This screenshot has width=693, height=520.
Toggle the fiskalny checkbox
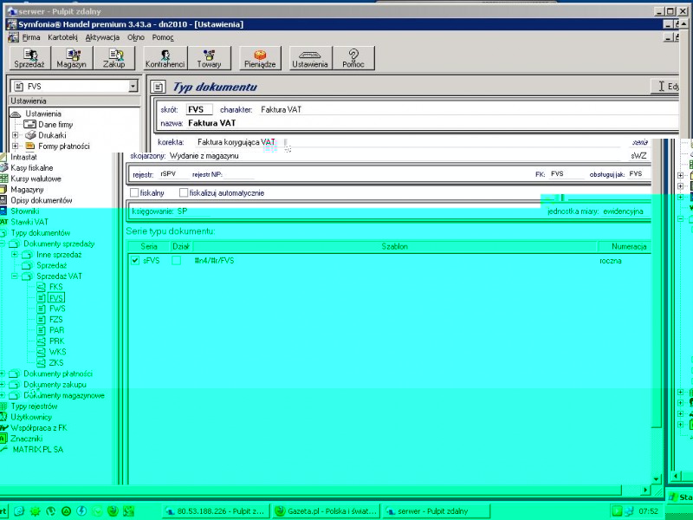coord(134,193)
